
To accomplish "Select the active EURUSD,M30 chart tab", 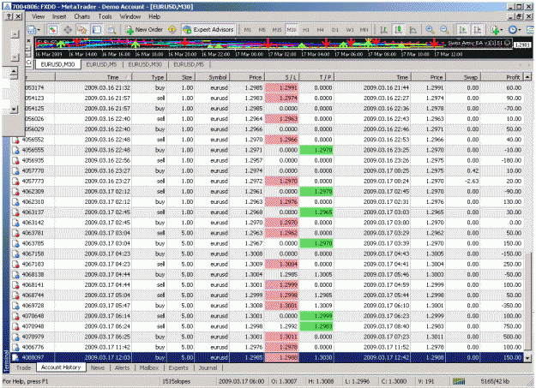I will (57, 64).
